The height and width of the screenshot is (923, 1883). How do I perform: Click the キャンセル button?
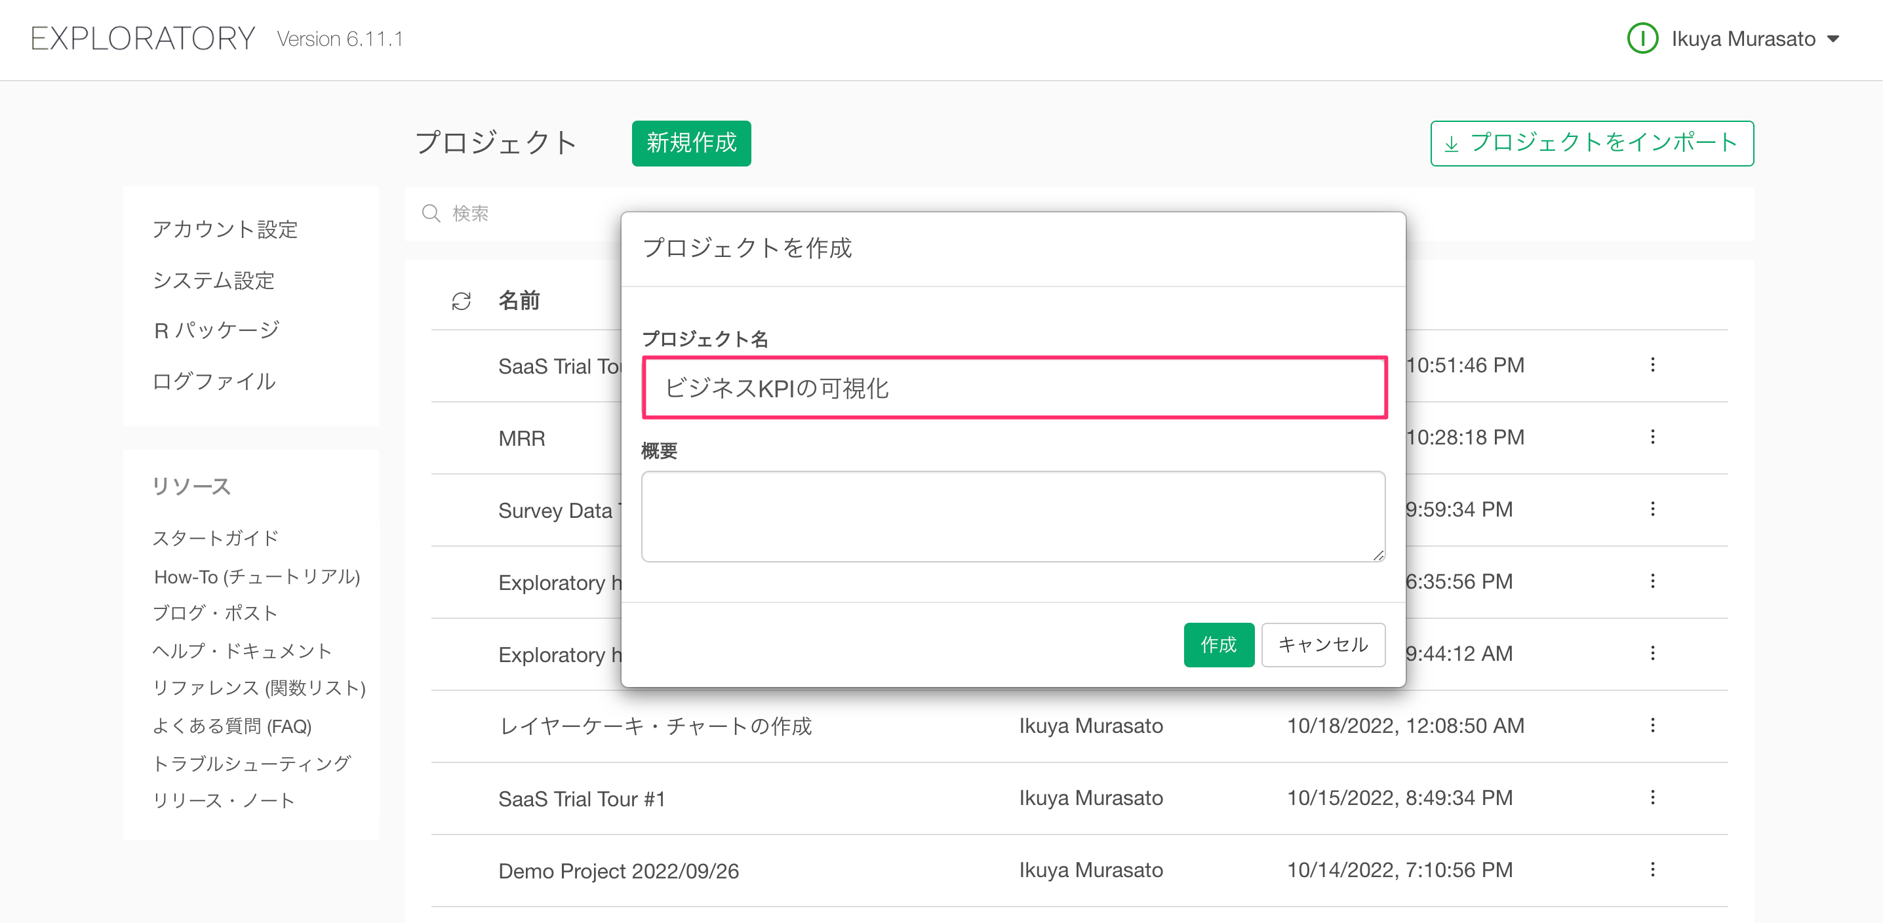tap(1322, 644)
